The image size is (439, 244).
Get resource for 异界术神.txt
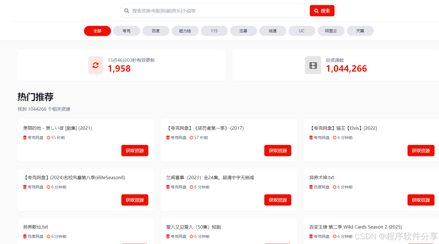421,200
